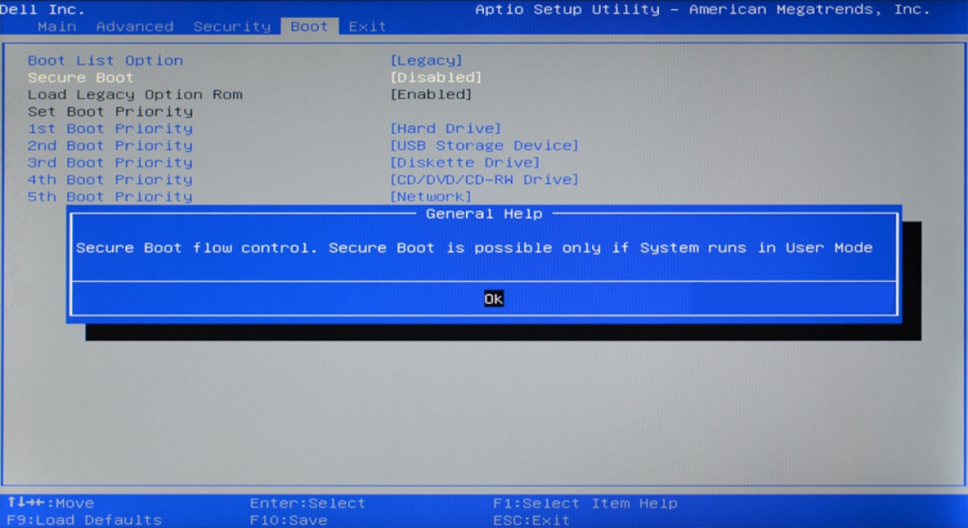Toggle Load Legacy Option Rom [Enabled] value
This screenshot has width=968, height=528.
tap(431, 95)
